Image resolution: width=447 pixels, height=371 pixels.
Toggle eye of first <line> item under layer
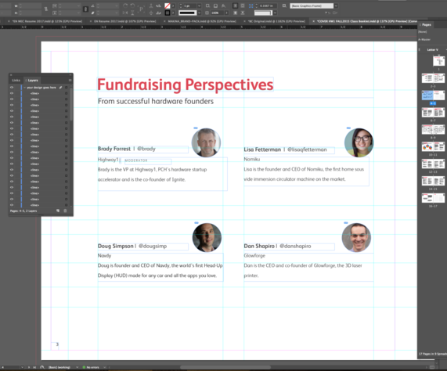click(12, 93)
